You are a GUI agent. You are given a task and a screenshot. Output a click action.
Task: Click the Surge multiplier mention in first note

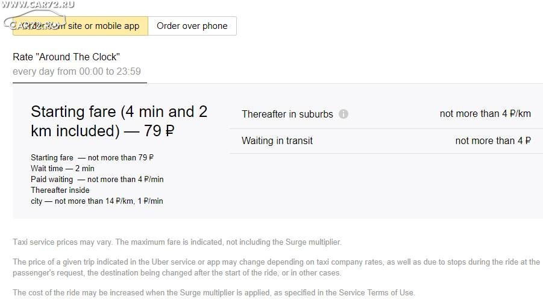[313, 242]
